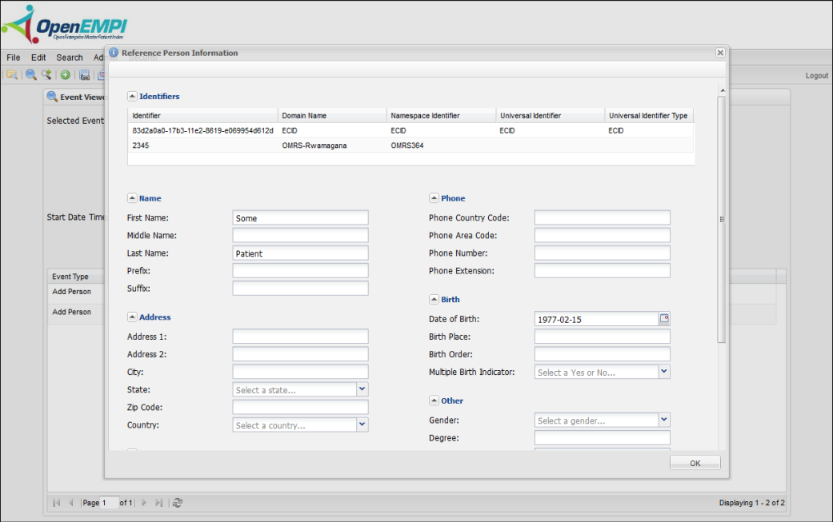Click the dialog vertical scrollbar
This screenshot has height=522, width=833.
coord(722,218)
